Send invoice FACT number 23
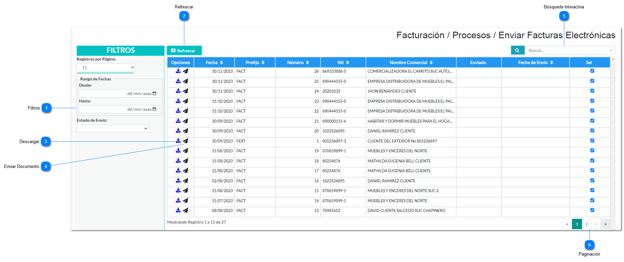The width and height of the screenshot is (624, 262). click(x=186, y=101)
